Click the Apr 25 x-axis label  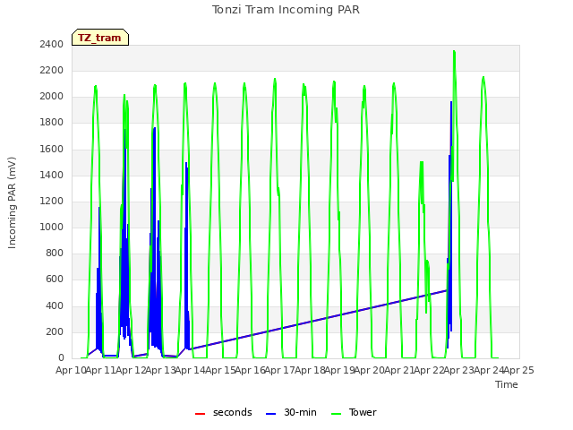coord(518,371)
